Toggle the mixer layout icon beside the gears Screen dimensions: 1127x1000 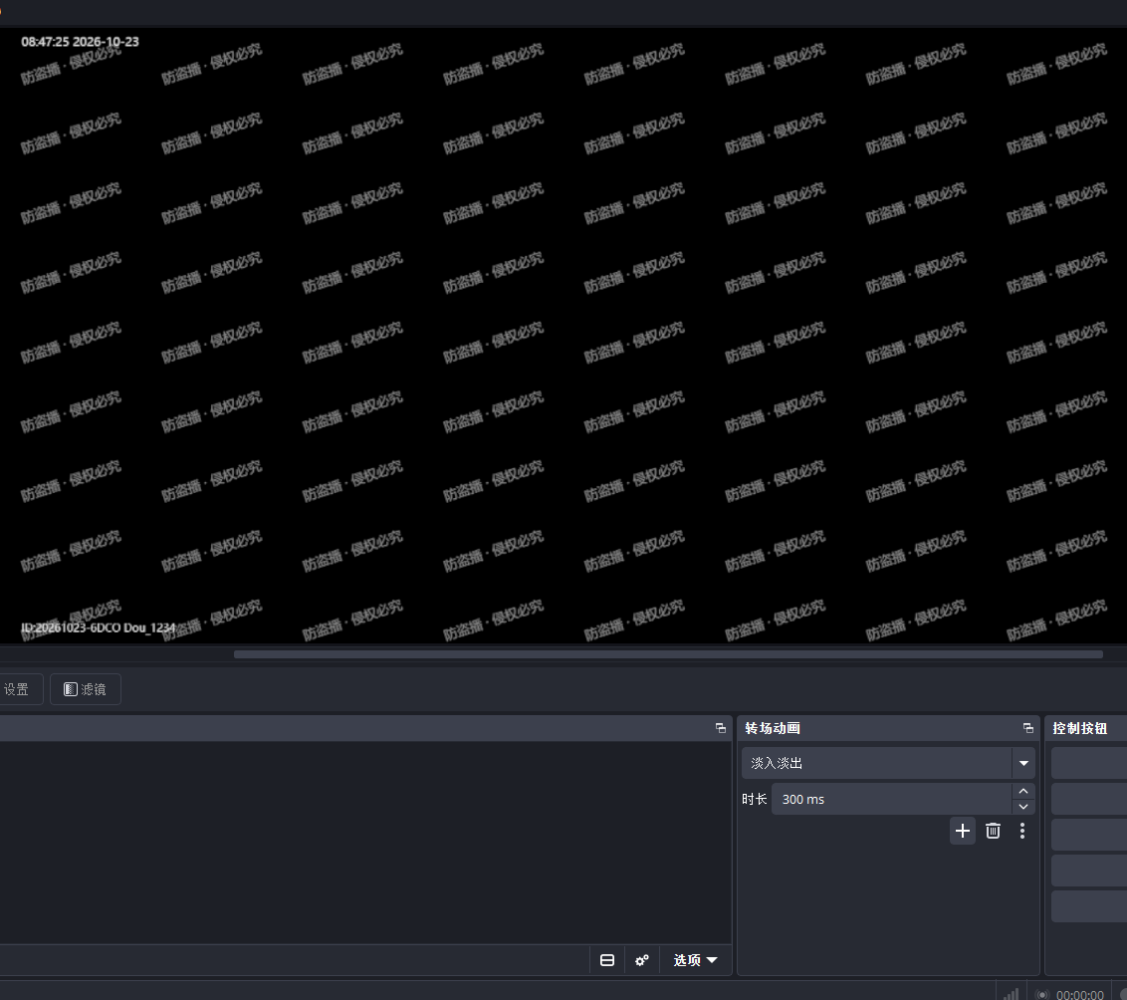(607, 960)
